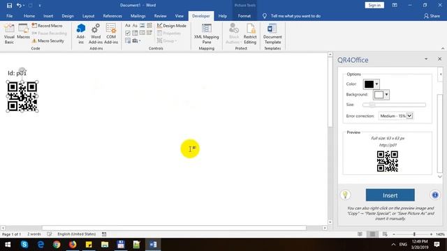Switch to the View tab

click(179, 16)
